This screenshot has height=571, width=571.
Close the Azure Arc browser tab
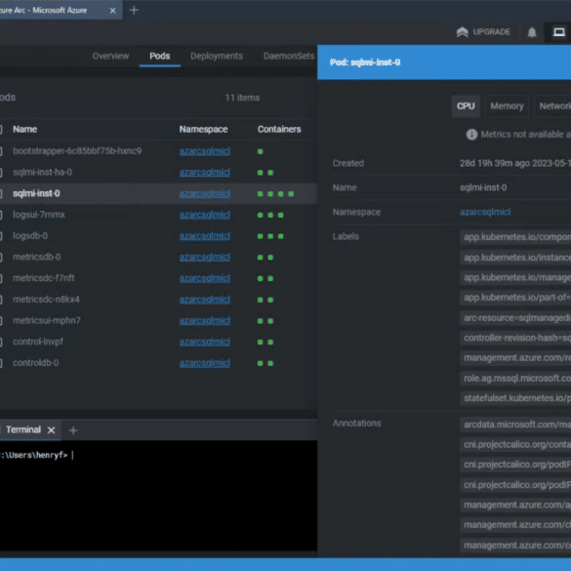[x=113, y=11]
